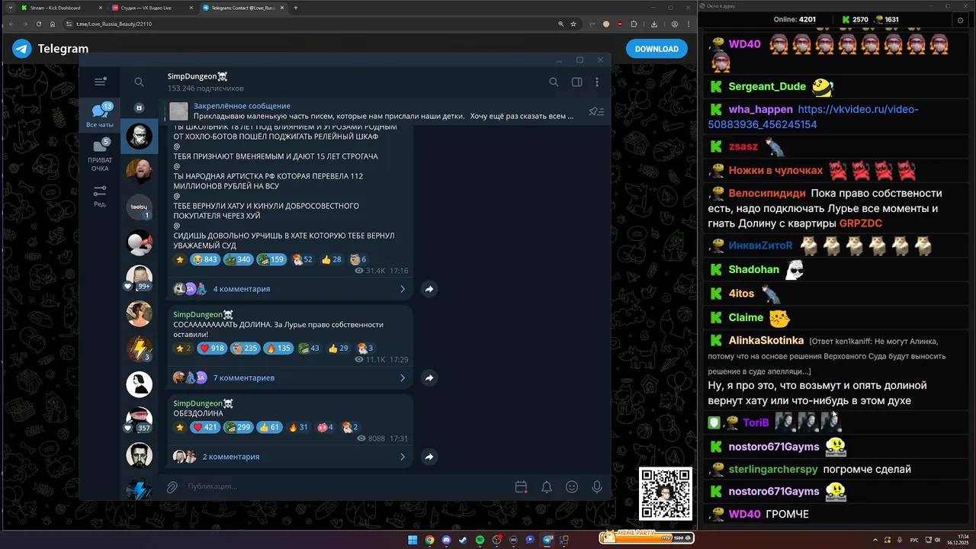
Task: Click the crying reaction with 843
Action: coord(205,259)
